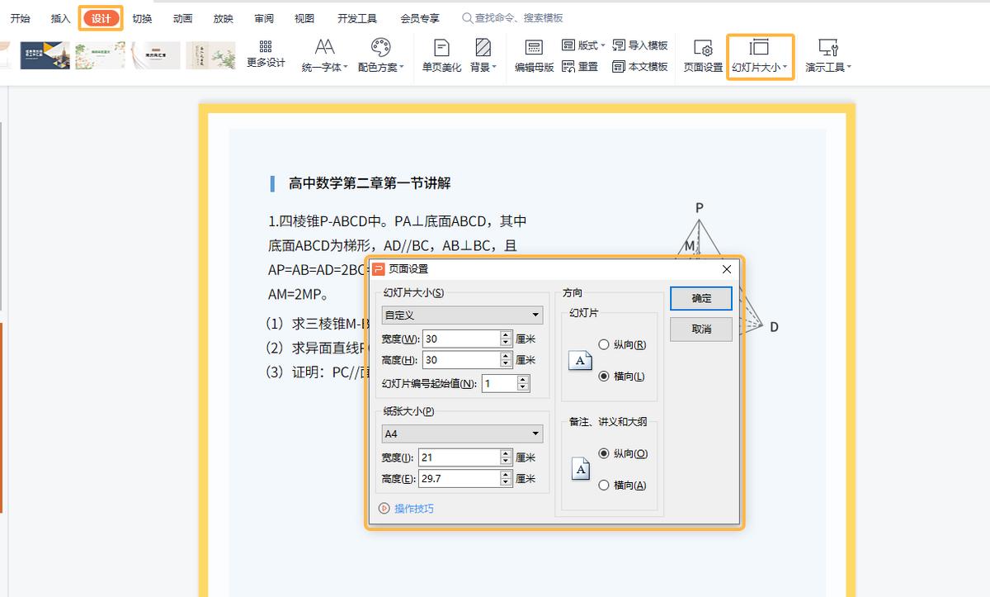Open the A4 paper size dropdown
Screen dimensions: 990x597
pos(462,433)
